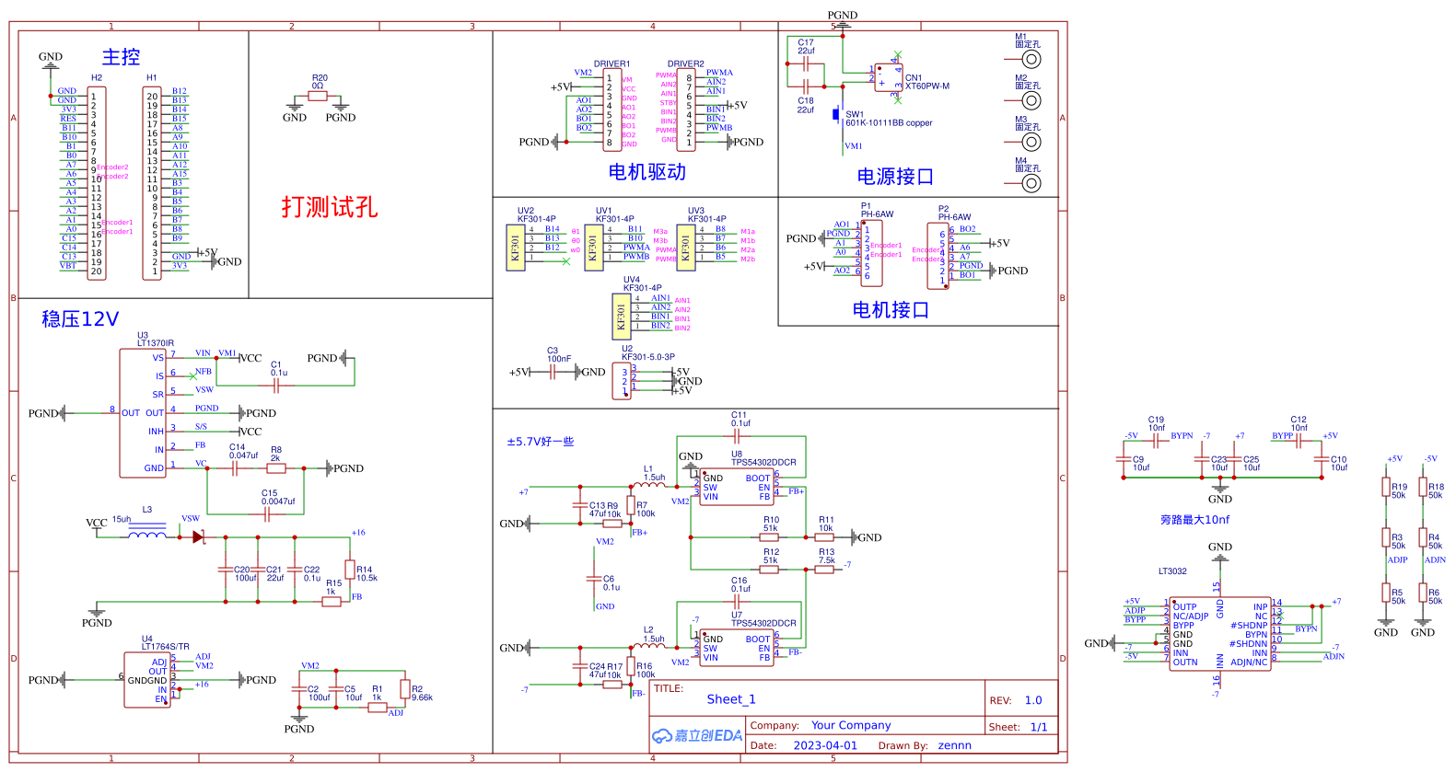1456x772 pixels.
Task: Select the 电源接口 section label
Action: pyautogui.click(x=895, y=177)
